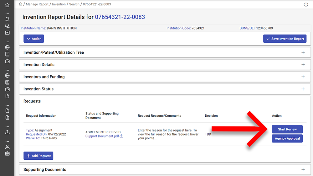Go to Manage Report in breadcrumb
The width and height of the screenshot is (313, 176).
point(37,4)
